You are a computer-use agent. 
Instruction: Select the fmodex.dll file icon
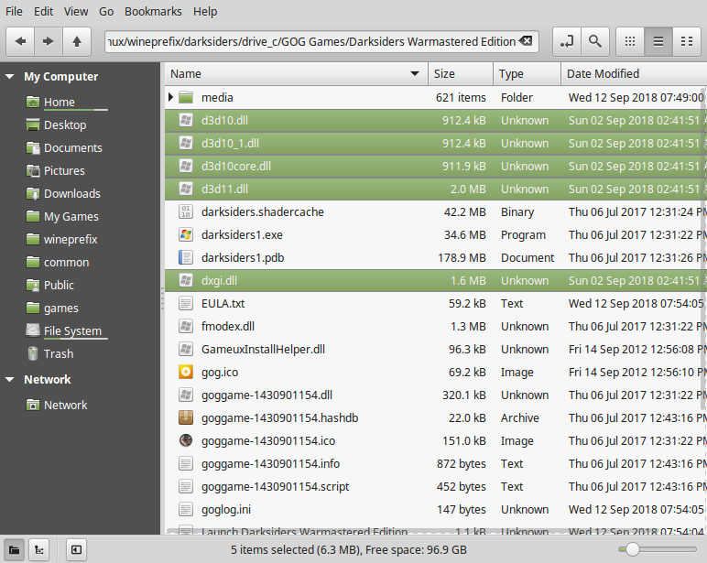point(186,326)
